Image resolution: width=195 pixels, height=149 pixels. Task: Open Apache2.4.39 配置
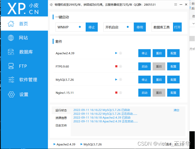pyautogui.click(x=173, y=53)
